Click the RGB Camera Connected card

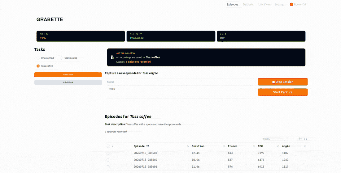[171, 36]
